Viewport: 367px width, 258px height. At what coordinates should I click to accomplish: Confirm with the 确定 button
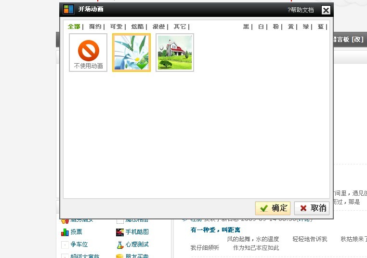pyautogui.click(x=273, y=208)
